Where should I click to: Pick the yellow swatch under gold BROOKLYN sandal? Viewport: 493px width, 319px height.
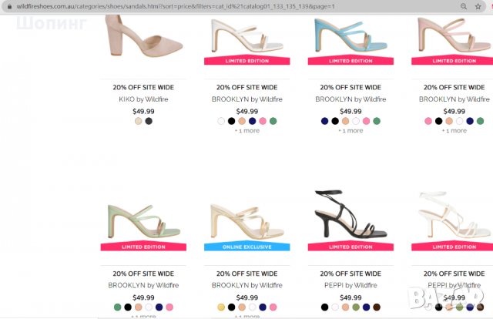[x=221, y=307]
